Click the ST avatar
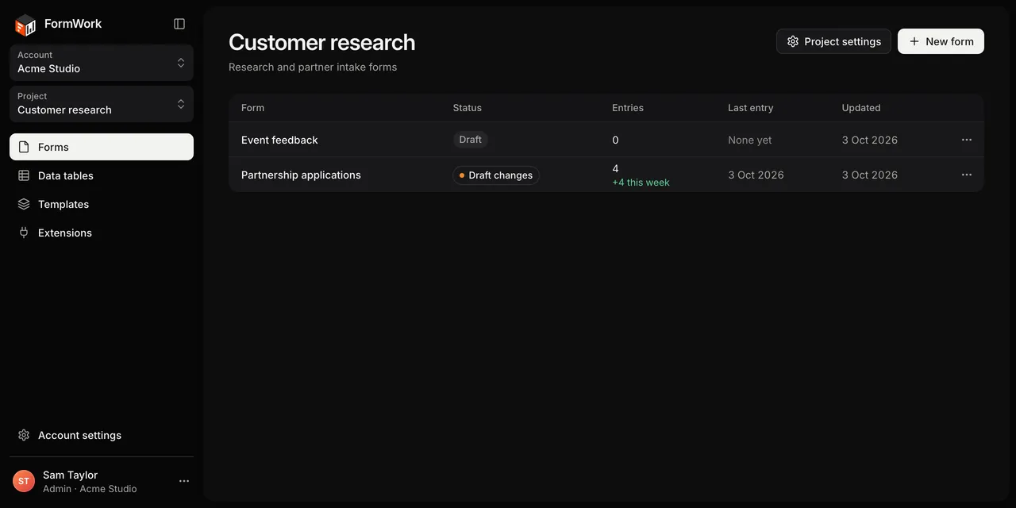 coord(24,481)
